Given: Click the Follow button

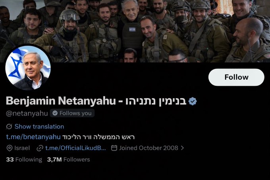Looking at the screenshot, I should point(236,77).
